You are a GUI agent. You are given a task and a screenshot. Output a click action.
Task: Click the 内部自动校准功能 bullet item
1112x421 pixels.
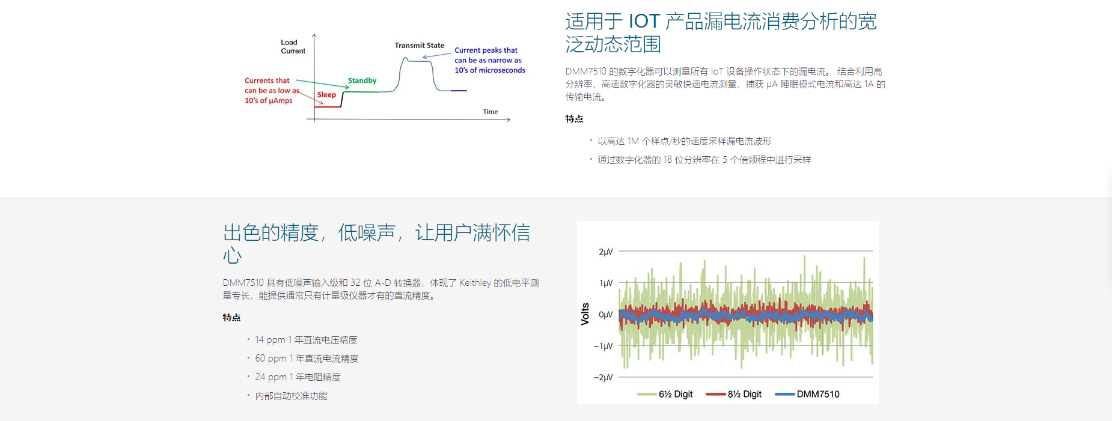click(x=291, y=396)
